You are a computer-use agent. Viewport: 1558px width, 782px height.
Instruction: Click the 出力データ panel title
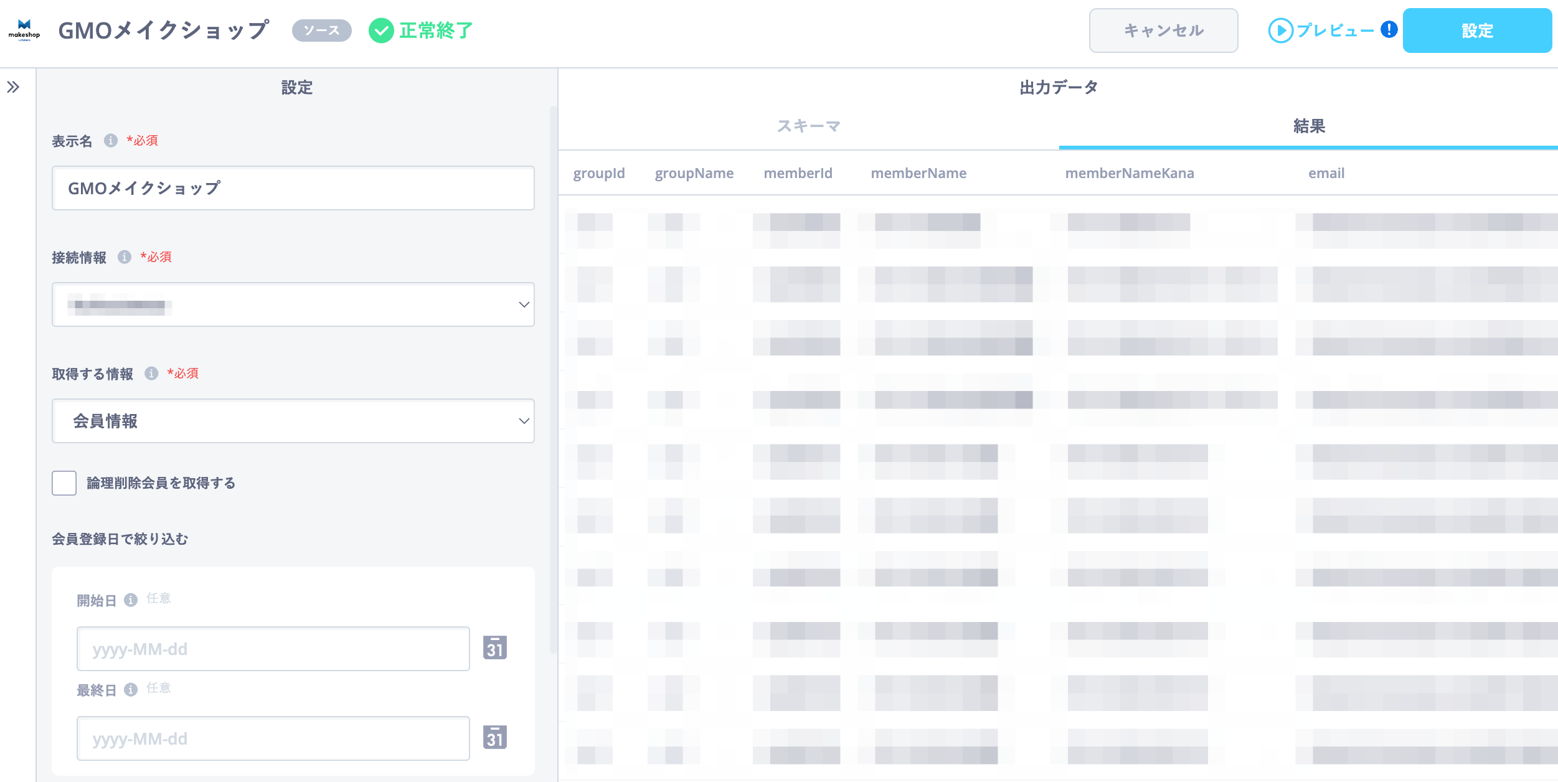[1059, 87]
